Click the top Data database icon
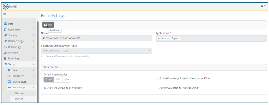This screenshot has height=105, width=269. coord(5,24)
